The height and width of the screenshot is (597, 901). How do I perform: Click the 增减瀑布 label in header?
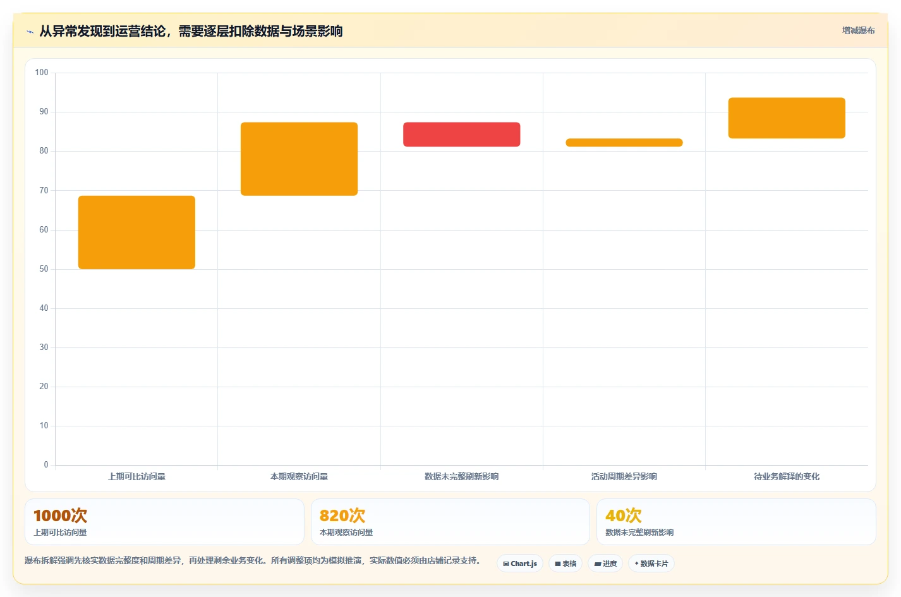[858, 30]
